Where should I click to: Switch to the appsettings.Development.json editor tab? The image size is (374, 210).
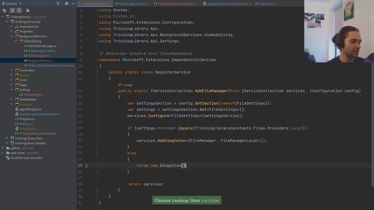227,3
